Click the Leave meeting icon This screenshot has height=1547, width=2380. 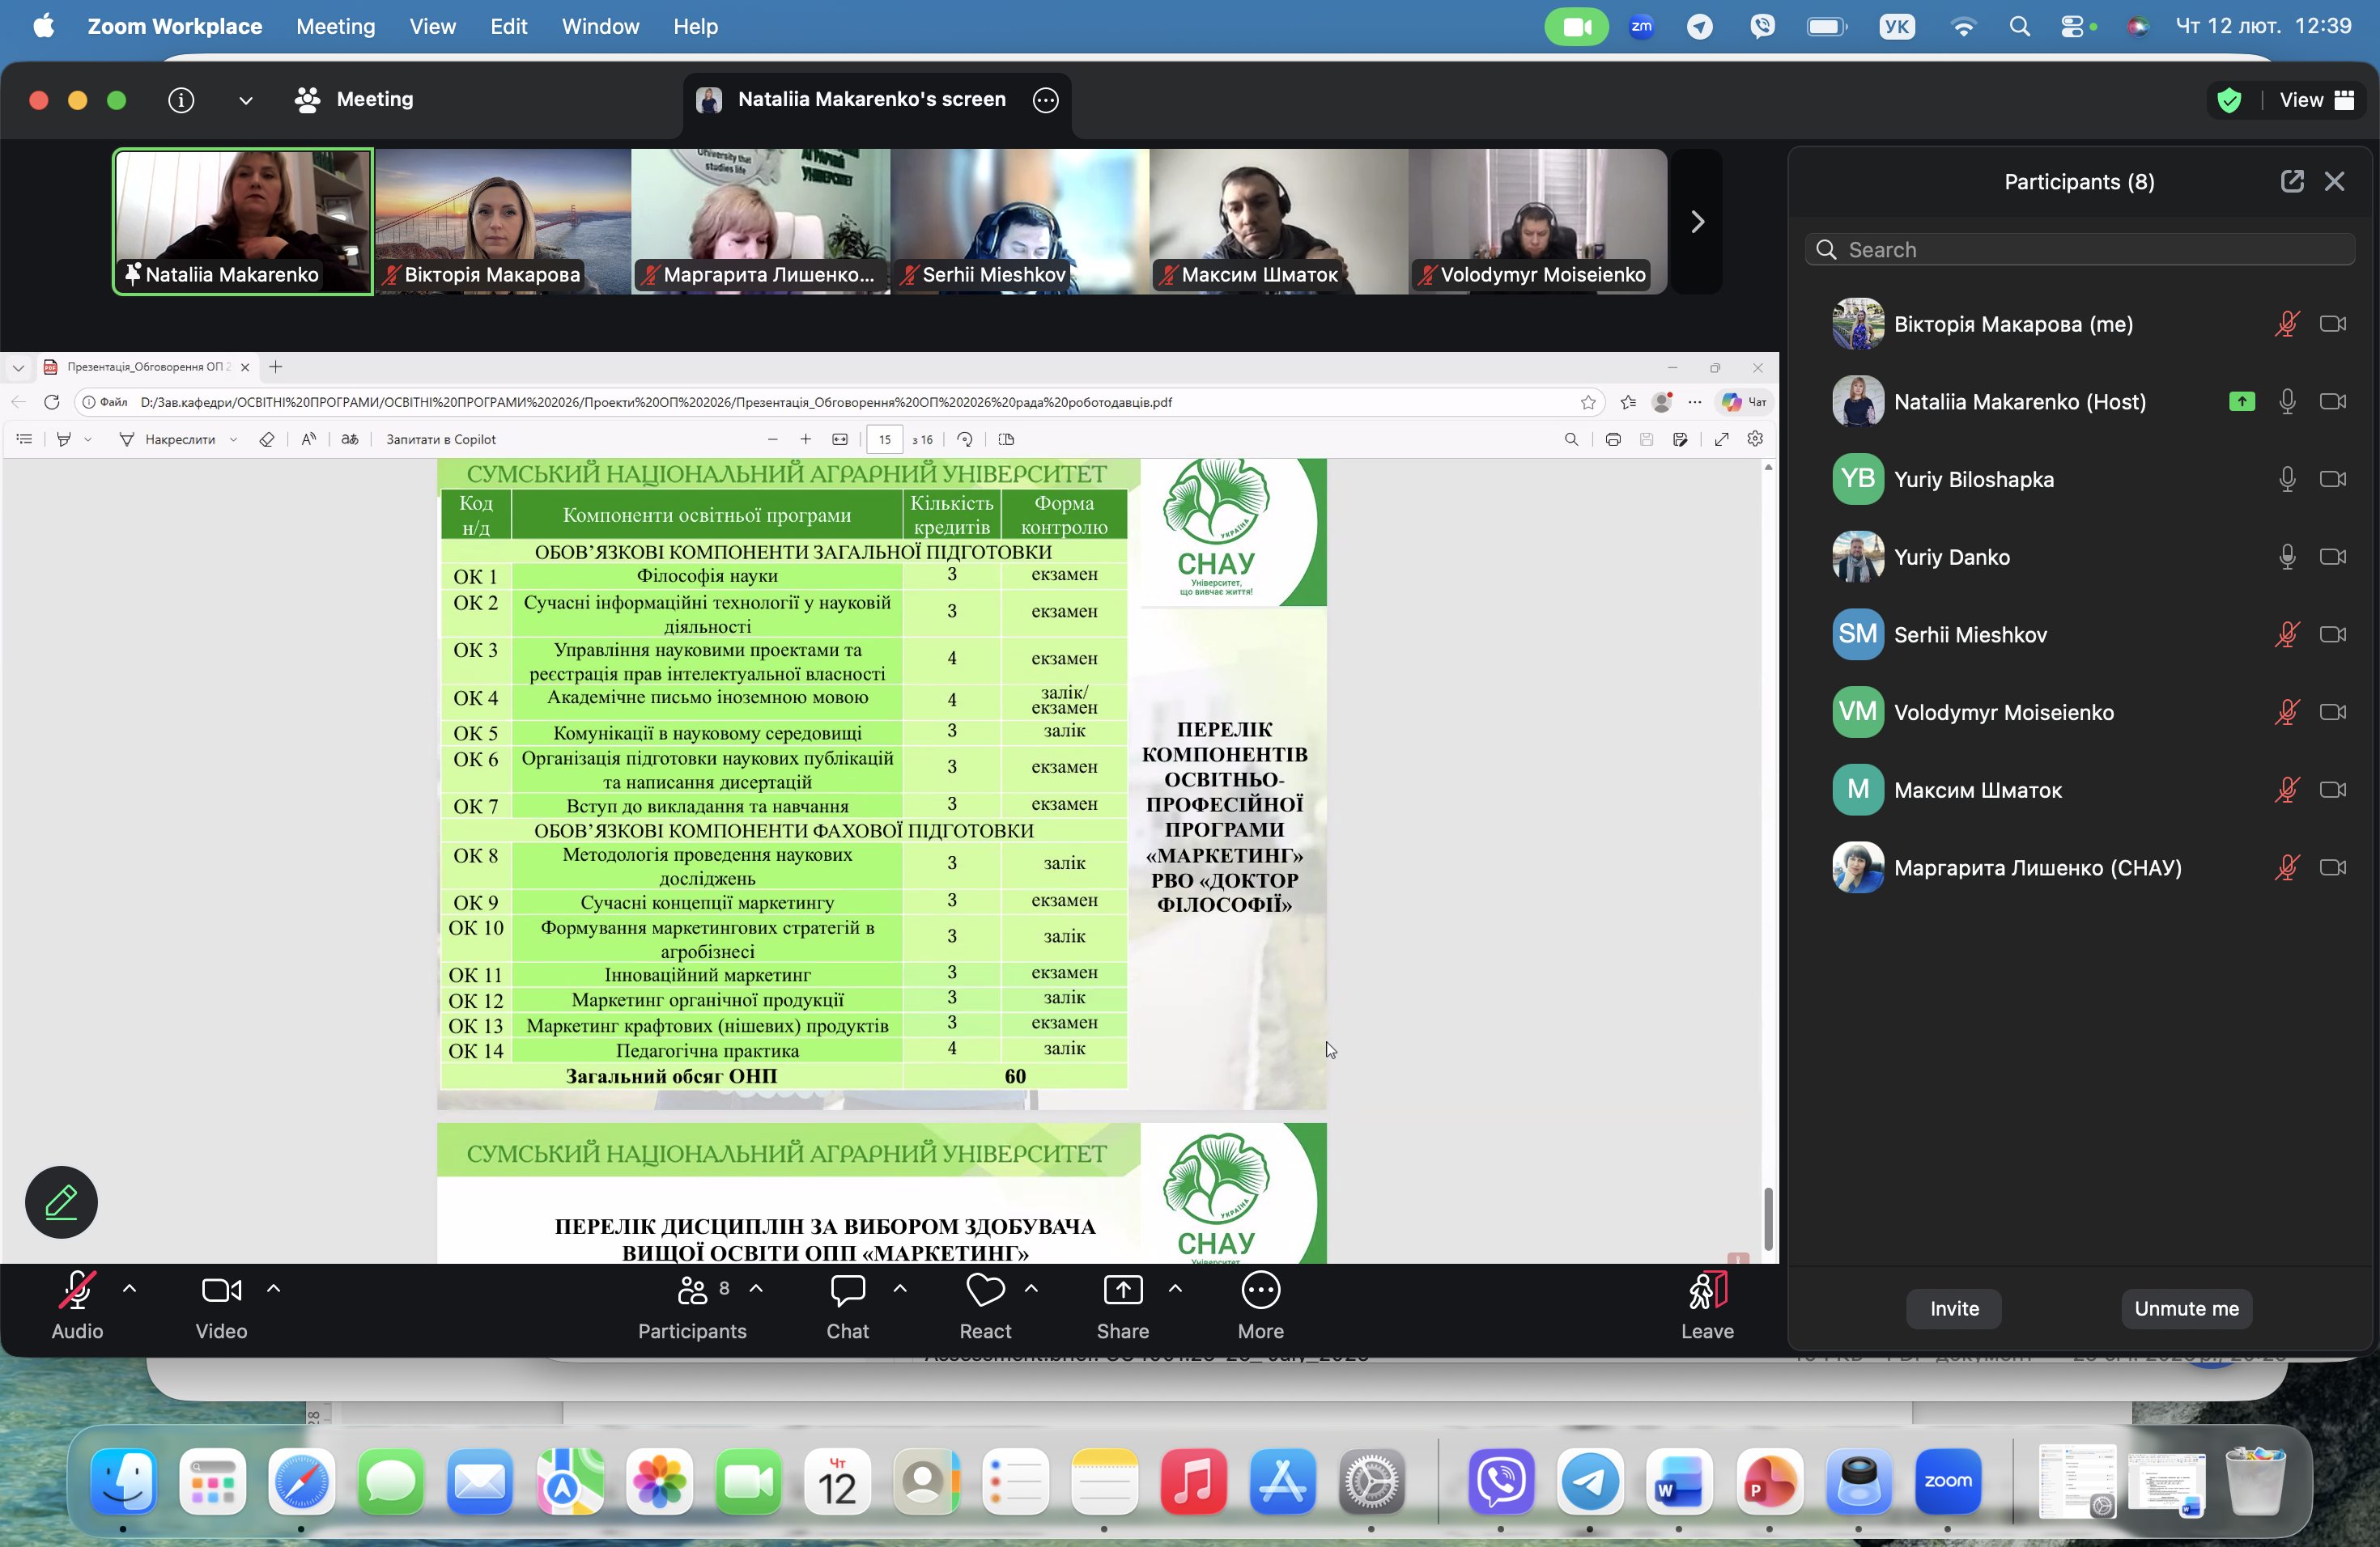tap(1707, 1291)
